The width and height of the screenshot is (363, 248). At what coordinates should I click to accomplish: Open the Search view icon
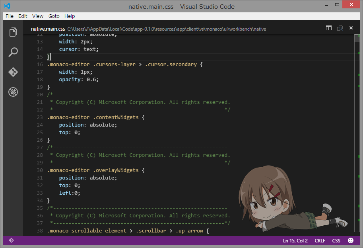point(13,52)
